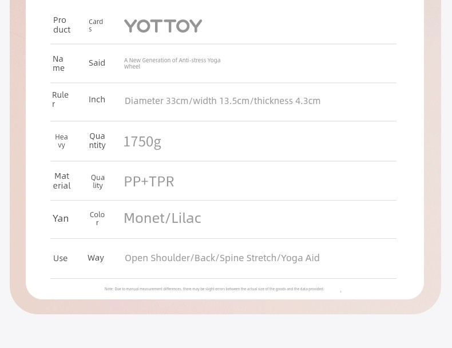Click the Quality label
Image resolution: width=452 pixels, height=348 pixels.
point(98,181)
